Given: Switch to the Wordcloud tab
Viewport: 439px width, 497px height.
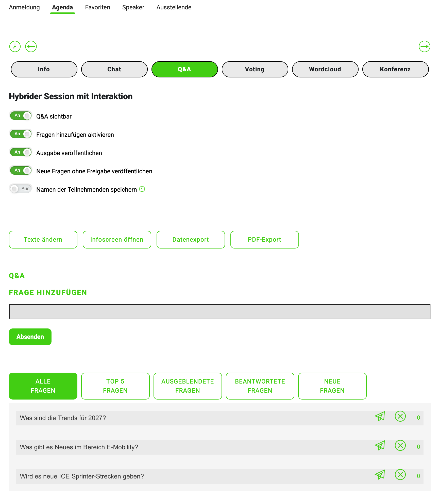Looking at the screenshot, I should 325,69.
